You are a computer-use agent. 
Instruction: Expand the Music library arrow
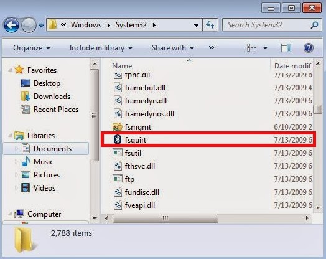click(16, 162)
